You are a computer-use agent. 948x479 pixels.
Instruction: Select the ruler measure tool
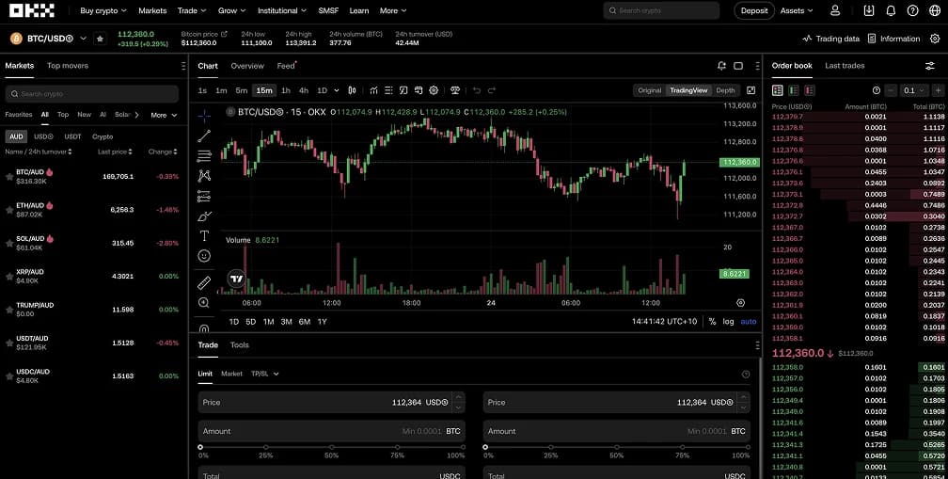pyautogui.click(x=204, y=282)
